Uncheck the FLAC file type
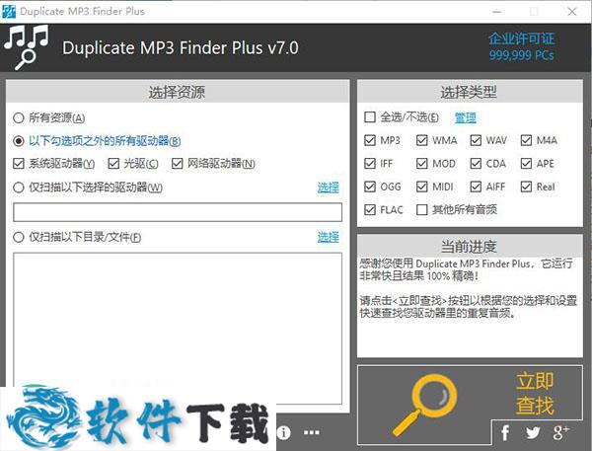This screenshot has height=451, width=592. point(370,209)
